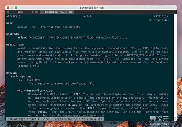
Task: Click the left 'ARIA2C(1)' header text
Action: coord(13,16)
